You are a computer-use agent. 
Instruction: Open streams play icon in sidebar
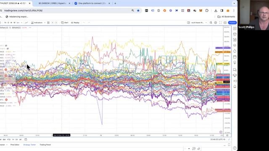[235, 81]
